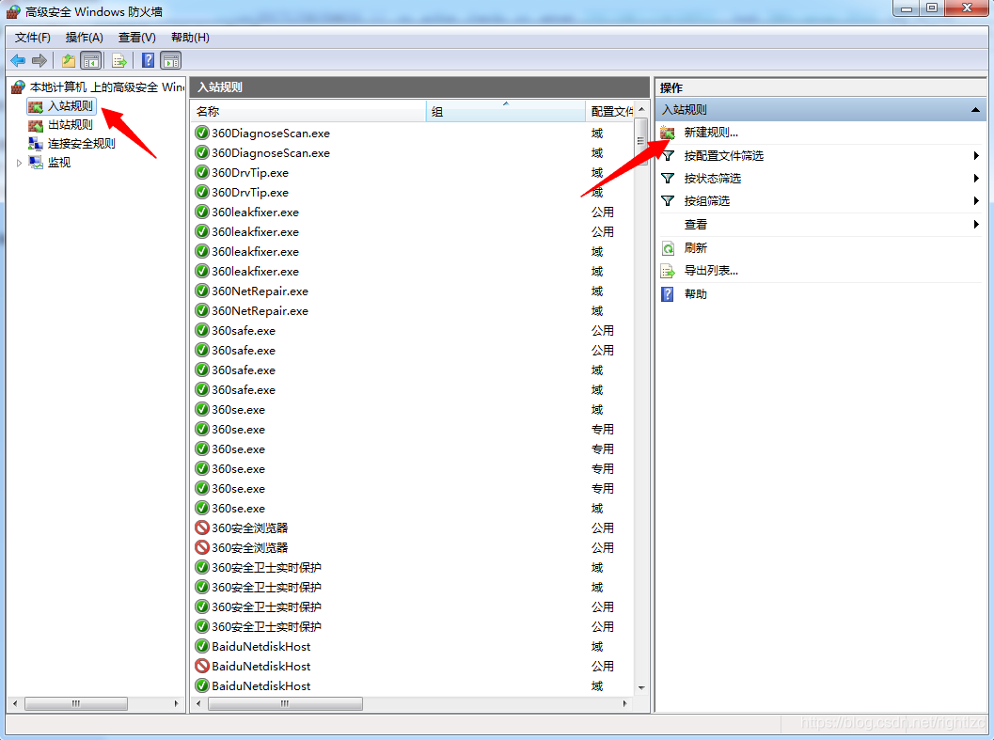
Task: Click 导出列表... action link
Action: coord(711,271)
